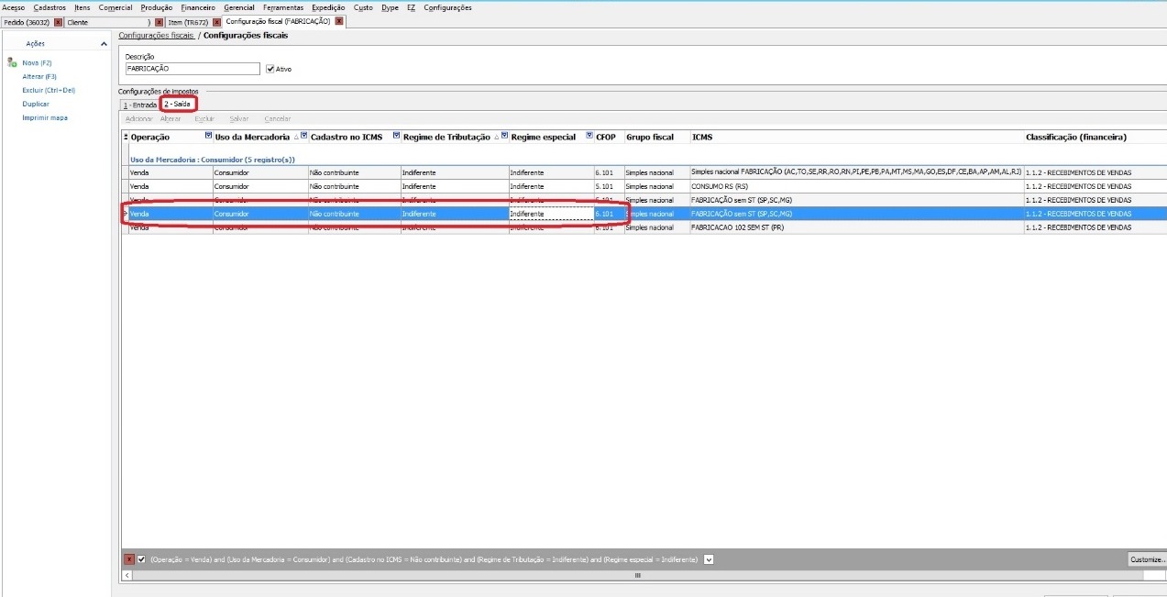Open the Dype menu
Image resolution: width=1167 pixels, height=597 pixels.
pos(390,7)
